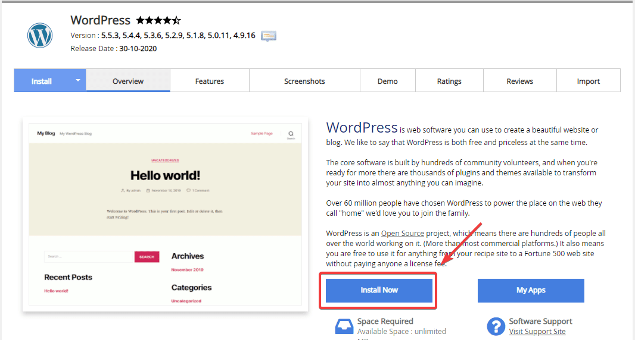Follow the Open Source link

tap(403, 234)
